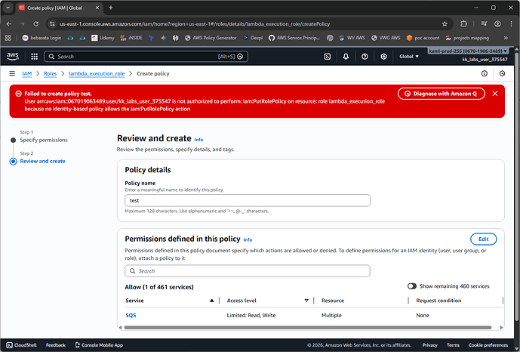Open the Chrome three-dot menu

click(x=511, y=24)
